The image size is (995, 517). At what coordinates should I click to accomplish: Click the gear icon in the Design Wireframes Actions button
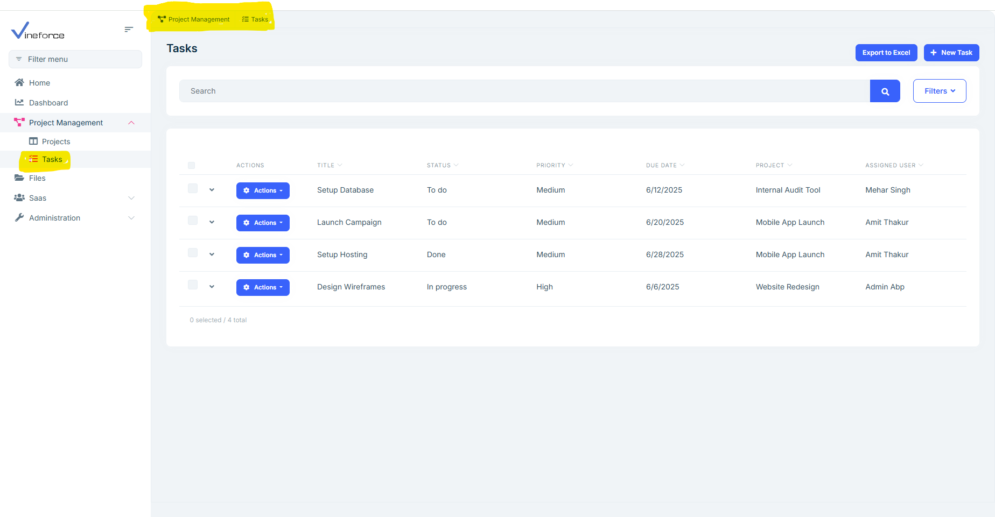247,287
